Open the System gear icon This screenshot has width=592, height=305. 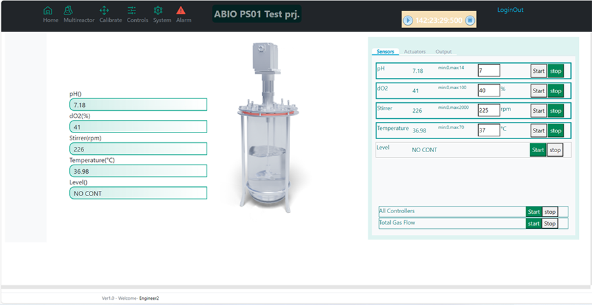[158, 10]
